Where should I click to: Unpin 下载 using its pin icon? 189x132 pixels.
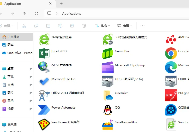pyautogui.click(x=31, y=77)
